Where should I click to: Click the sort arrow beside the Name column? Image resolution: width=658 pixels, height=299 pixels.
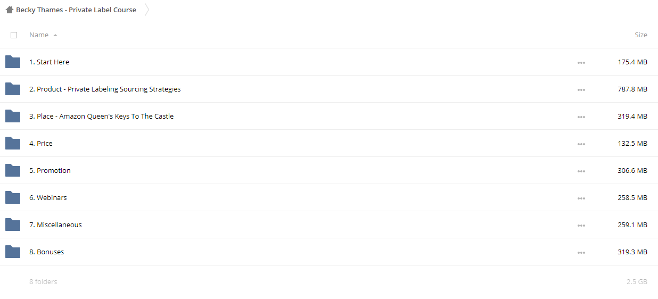[x=55, y=35]
